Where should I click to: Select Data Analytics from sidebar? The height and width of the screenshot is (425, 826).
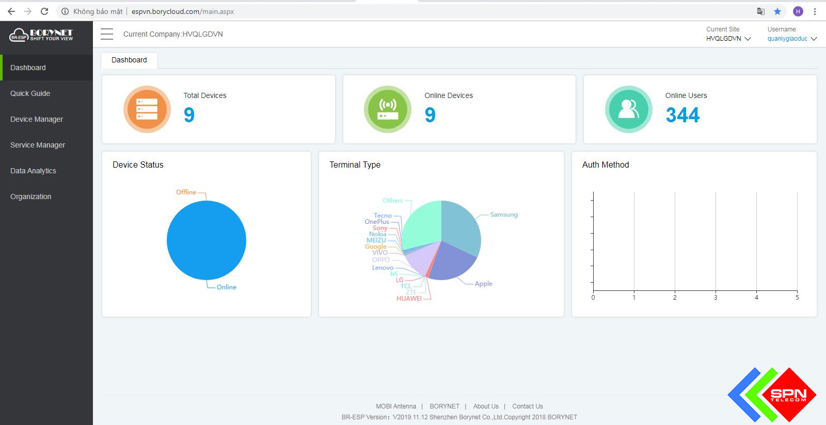pos(33,171)
